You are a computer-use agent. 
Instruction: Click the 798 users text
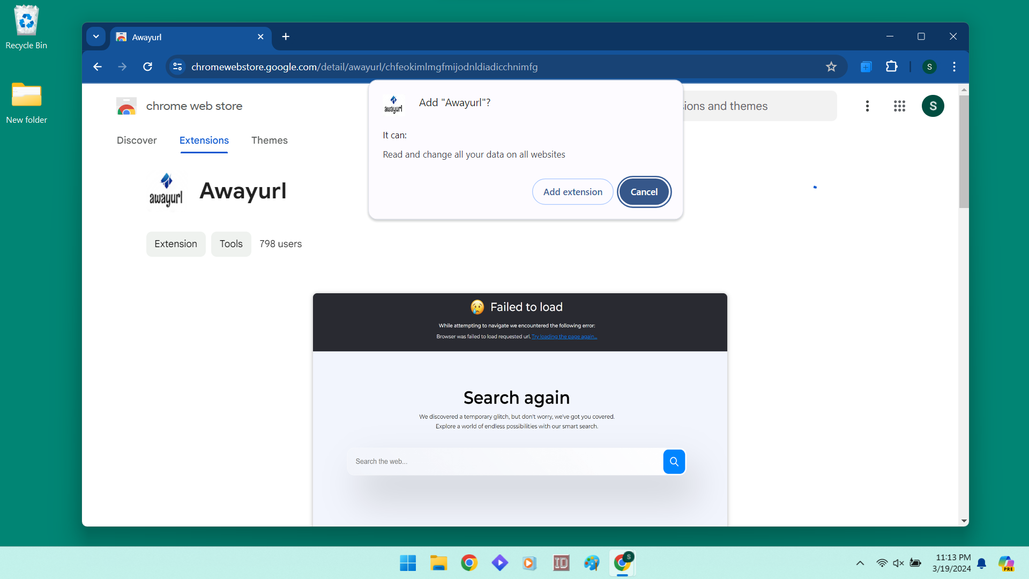pyautogui.click(x=280, y=244)
